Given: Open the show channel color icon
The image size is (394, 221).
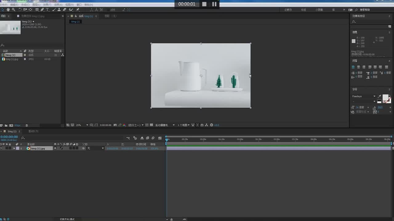Looking at the screenshot, I should pyautogui.click(x=124, y=125).
